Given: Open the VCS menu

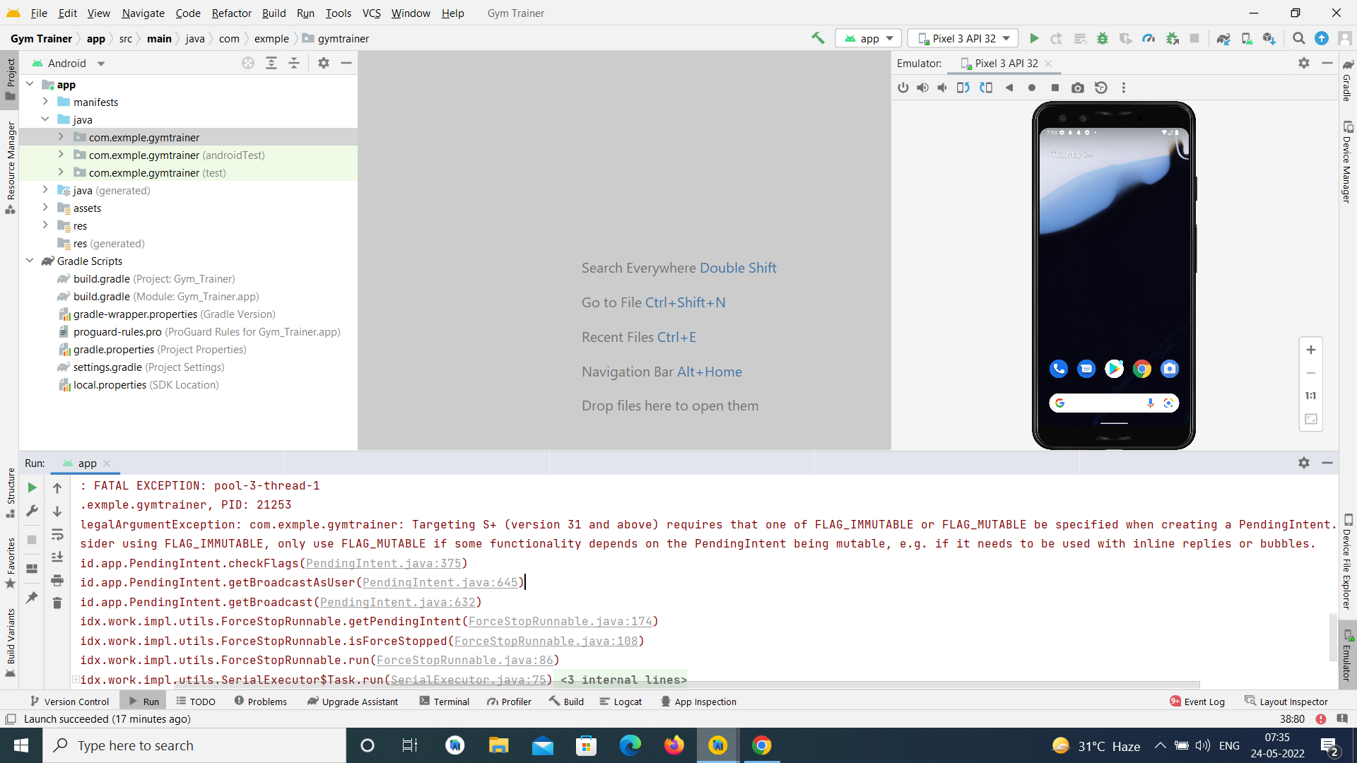Looking at the screenshot, I should click(x=371, y=13).
